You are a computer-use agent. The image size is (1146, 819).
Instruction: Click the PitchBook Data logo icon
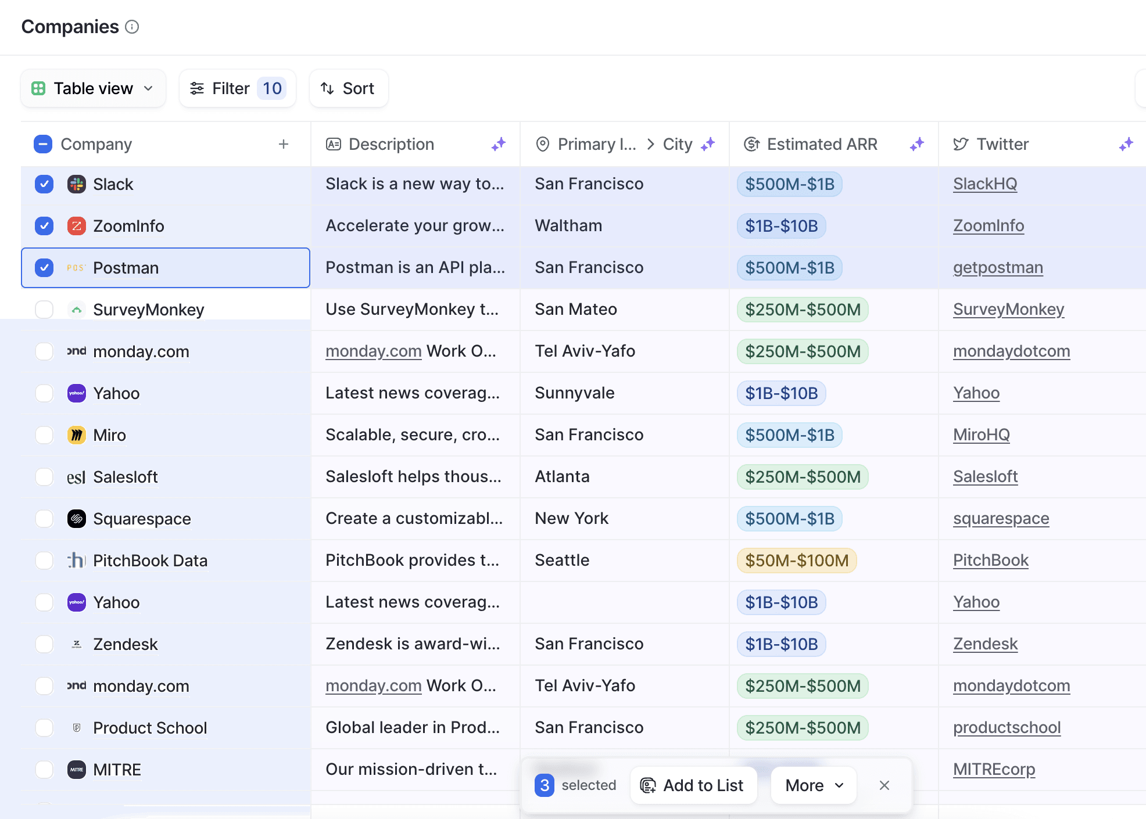click(x=77, y=561)
